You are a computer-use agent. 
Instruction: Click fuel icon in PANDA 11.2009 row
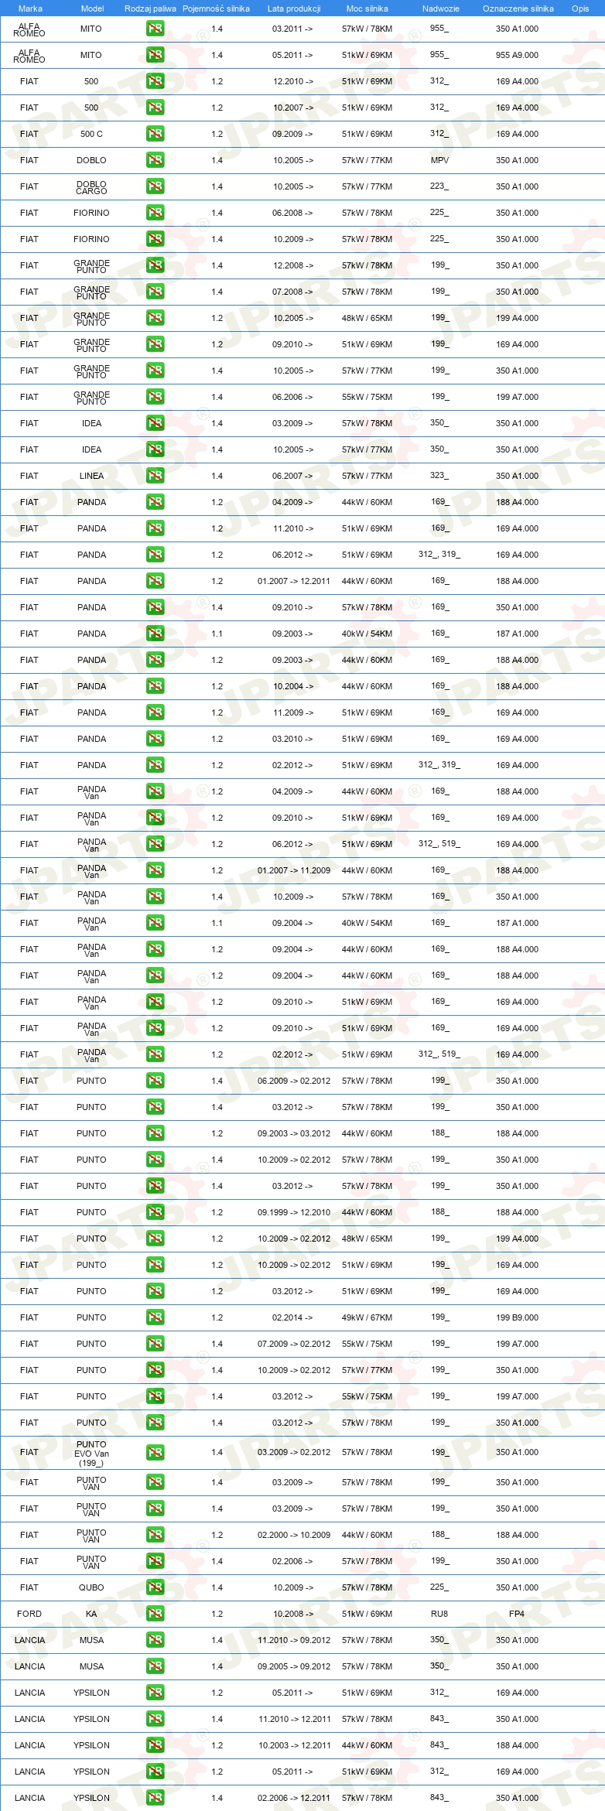pos(155,712)
